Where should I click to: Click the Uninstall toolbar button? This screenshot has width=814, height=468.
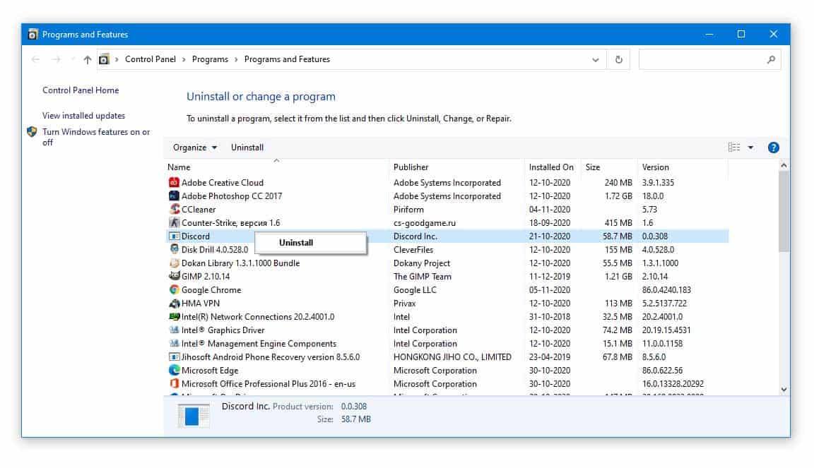[x=247, y=148]
